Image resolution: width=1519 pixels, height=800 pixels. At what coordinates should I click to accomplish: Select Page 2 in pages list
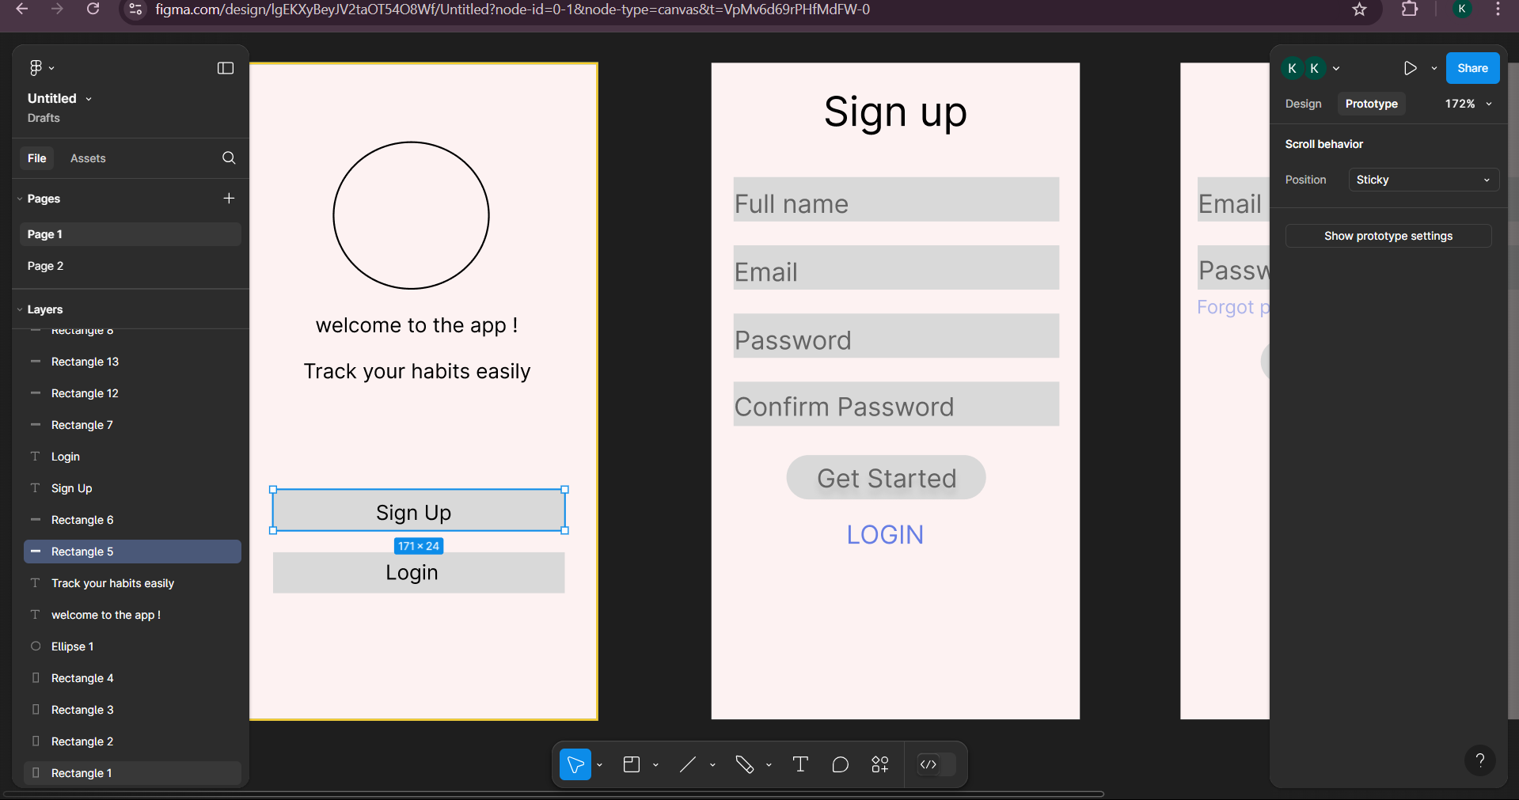130,266
